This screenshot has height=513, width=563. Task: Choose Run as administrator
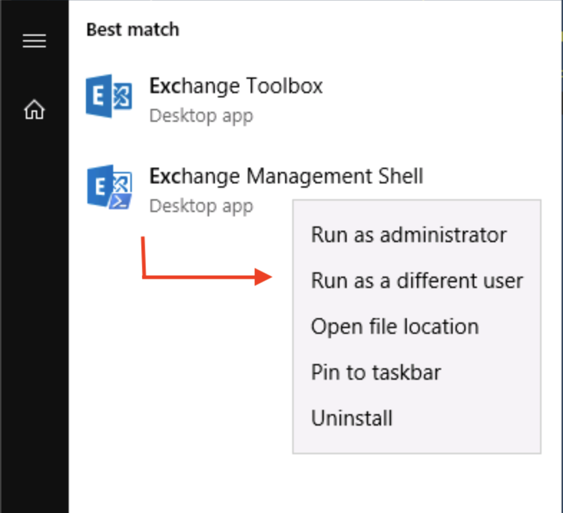(408, 235)
